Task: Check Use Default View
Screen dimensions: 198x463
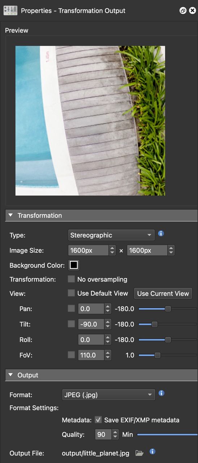Action: pos(71,293)
